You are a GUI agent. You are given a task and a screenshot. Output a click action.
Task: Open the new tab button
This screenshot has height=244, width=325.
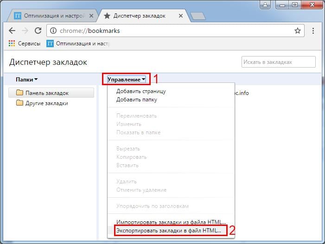(198, 16)
